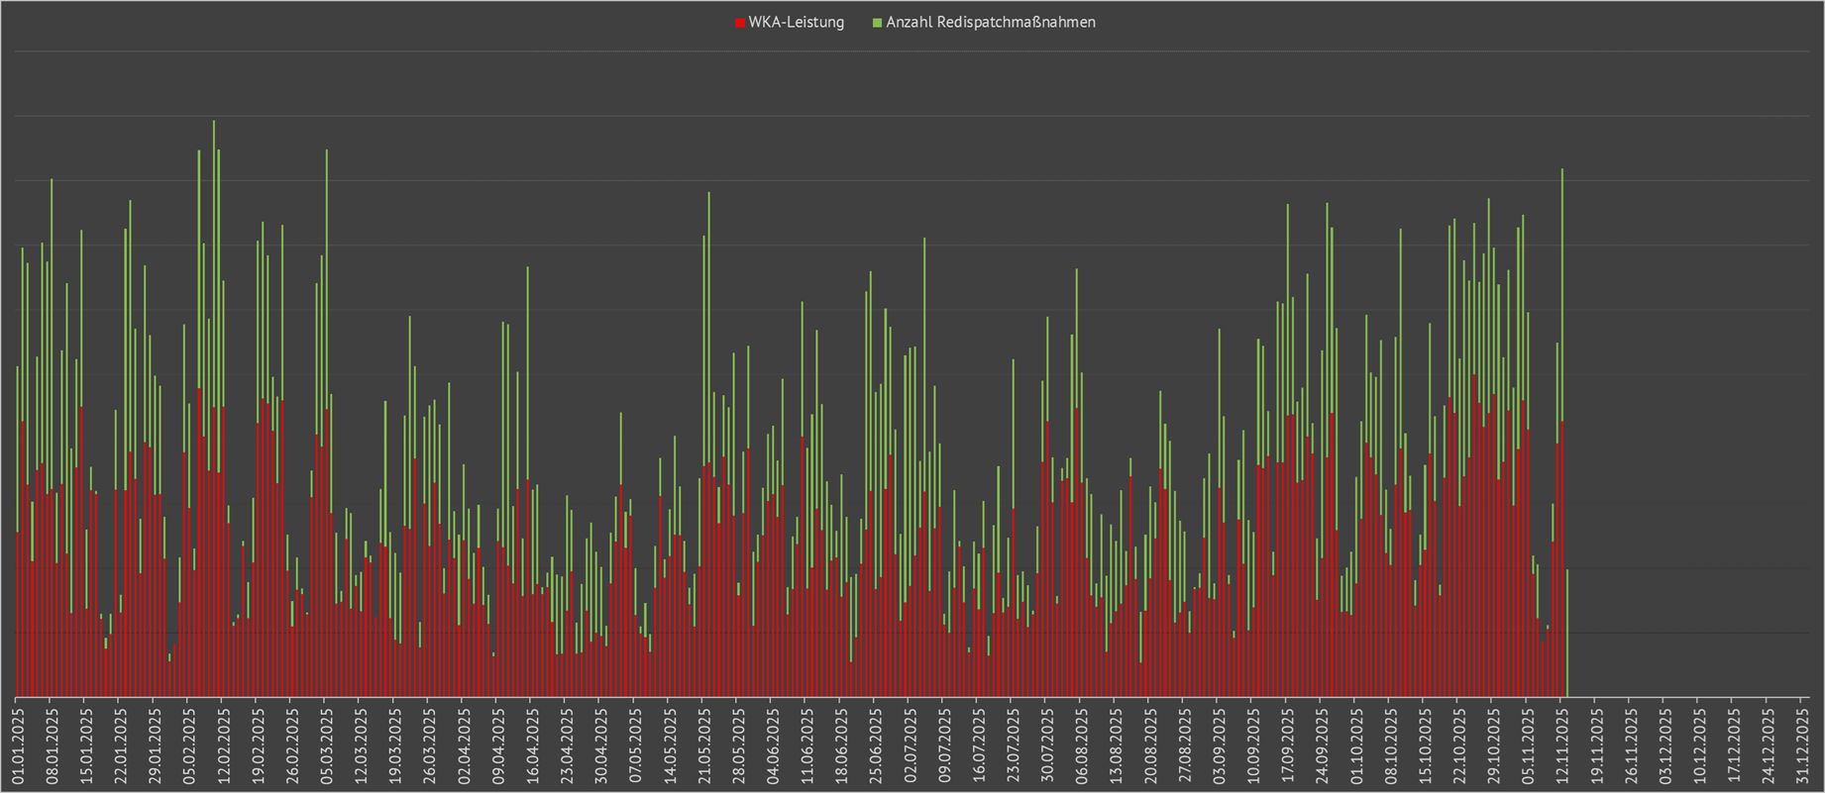The height and width of the screenshot is (793, 1825).
Task: Select the 24.12.2025 x-axis date
Action: tap(1767, 743)
